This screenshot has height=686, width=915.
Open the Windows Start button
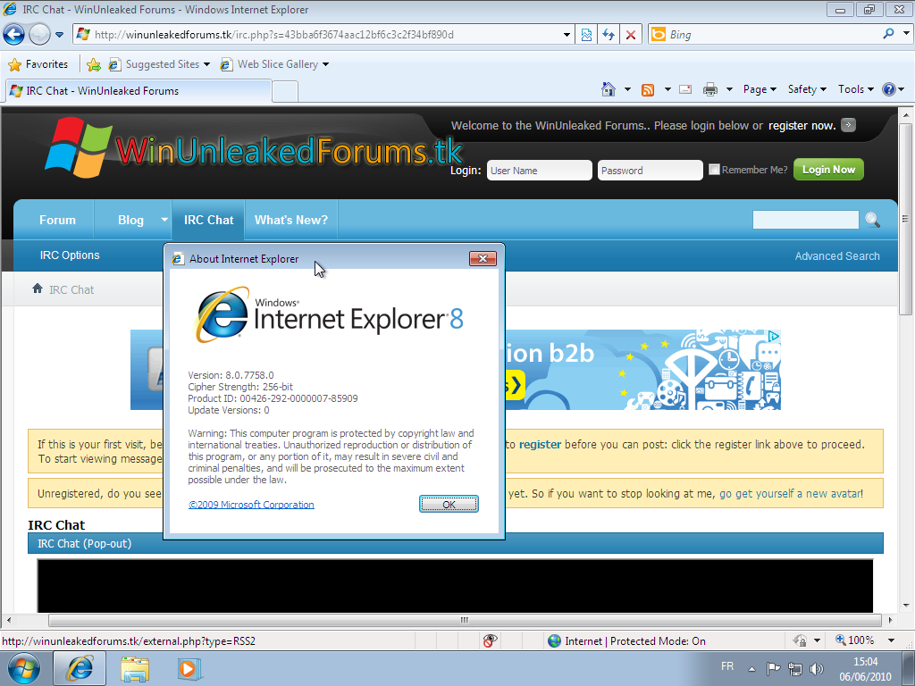click(23, 668)
